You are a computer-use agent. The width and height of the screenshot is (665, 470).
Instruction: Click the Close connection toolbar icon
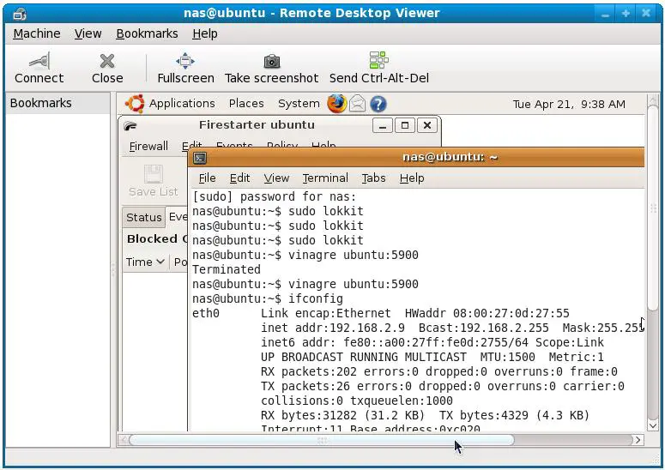pos(107,68)
